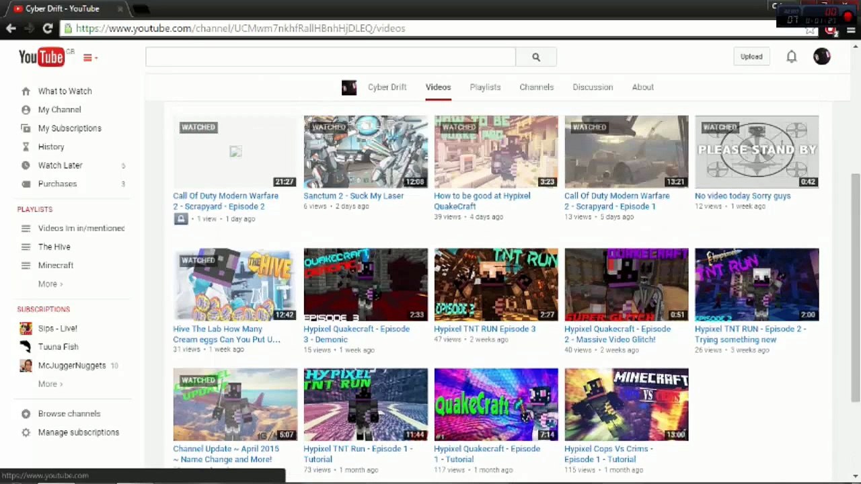Click the Cyber Drift channel avatar
This screenshot has height=484, width=861.
tap(349, 87)
